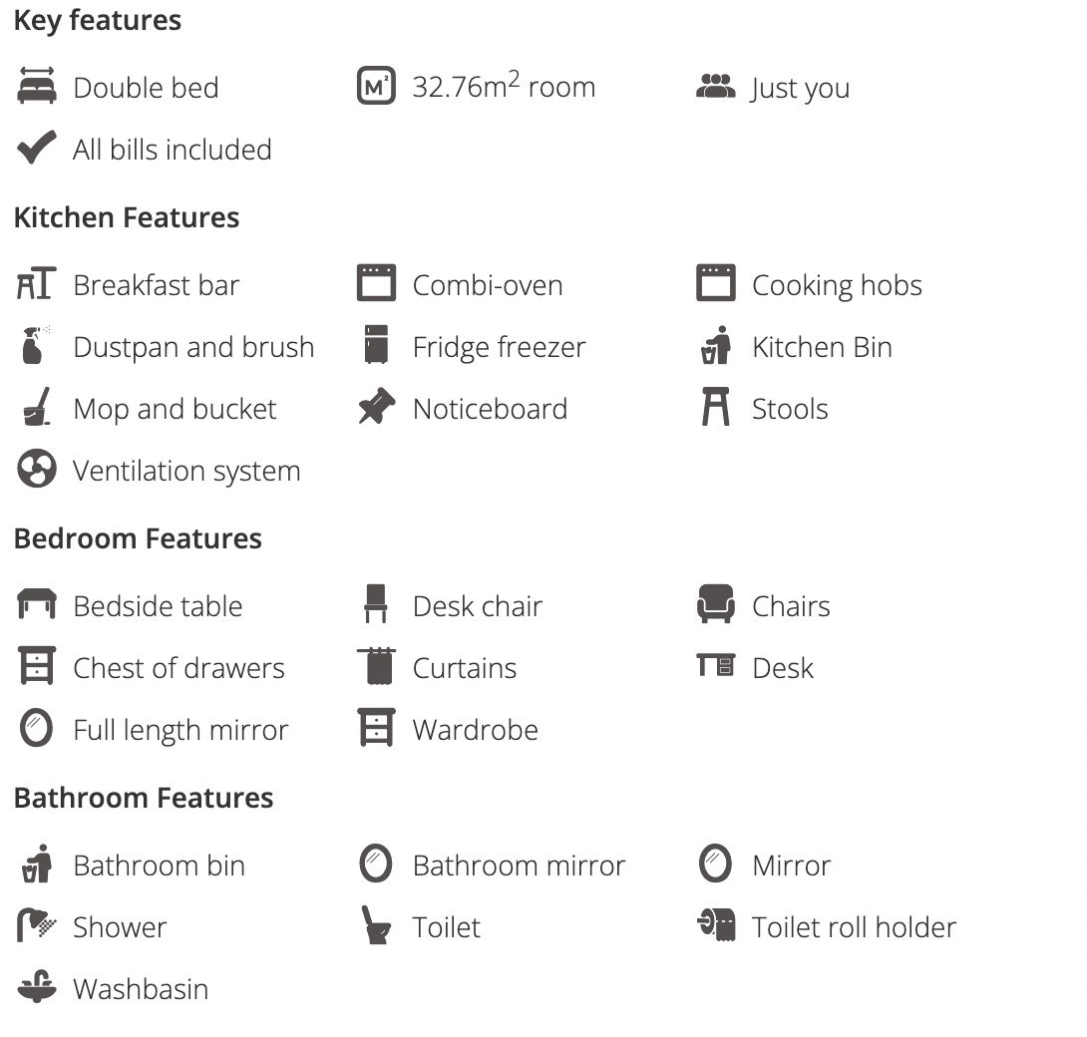Click the Breakfast bar icon
This screenshot has width=1087, height=1037.
[x=37, y=283]
